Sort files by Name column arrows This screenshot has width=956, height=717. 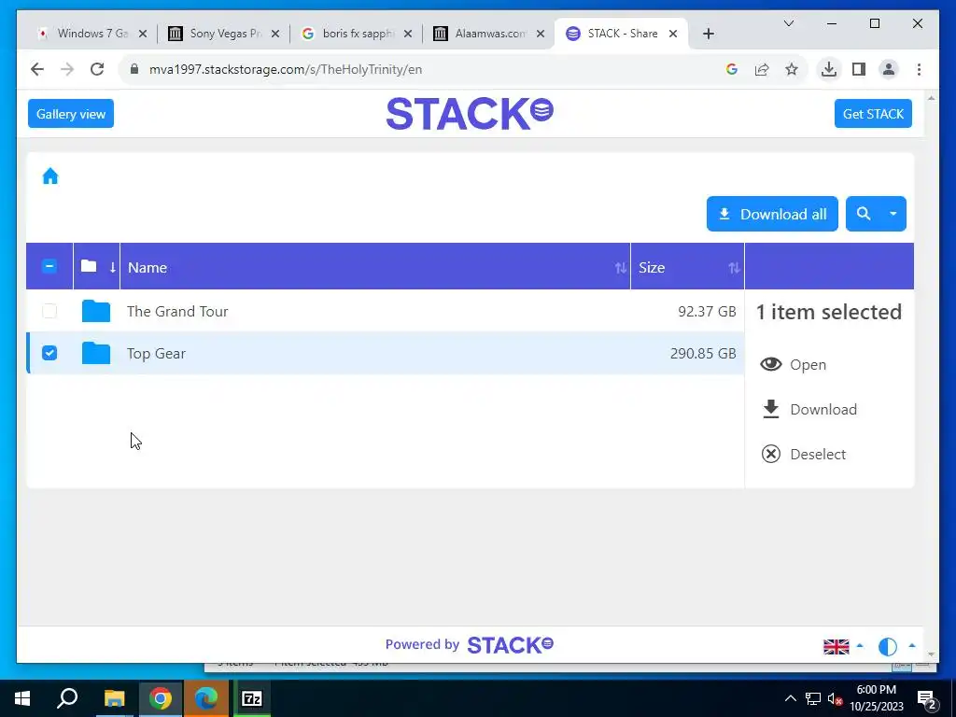click(x=620, y=268)
